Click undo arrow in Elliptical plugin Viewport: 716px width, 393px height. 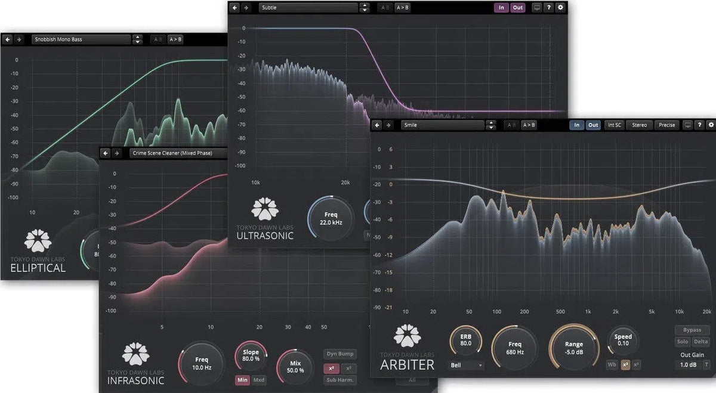(8, 39)
